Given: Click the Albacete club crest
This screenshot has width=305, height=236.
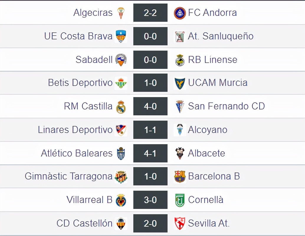Looking at the screenshot, I should click(180, 153).
